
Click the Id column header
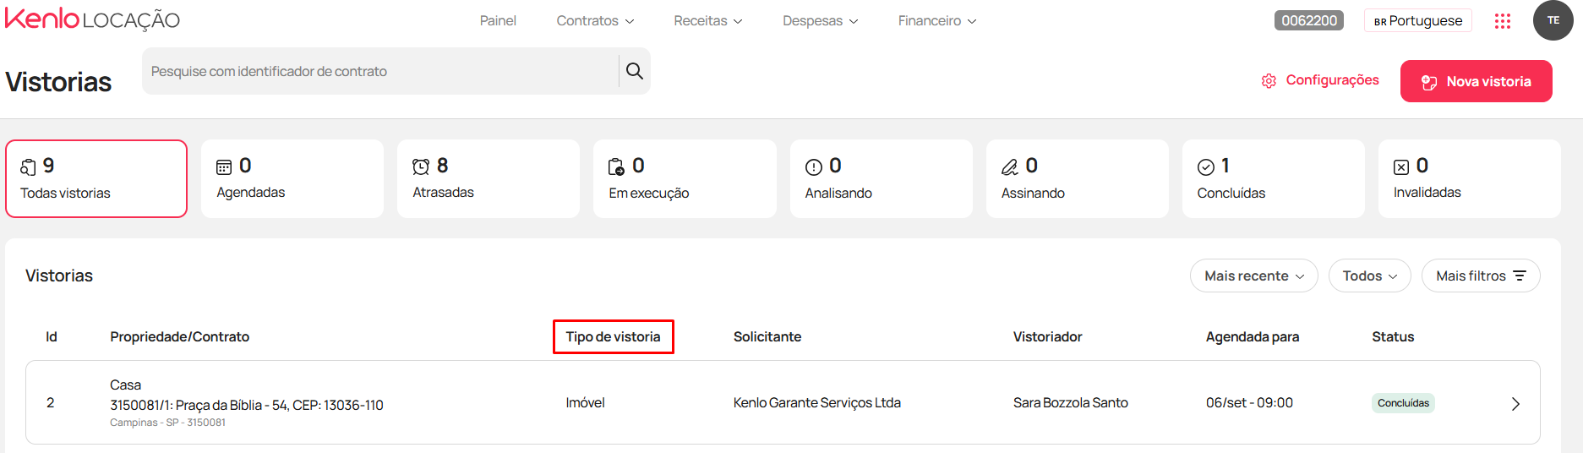pos(52,336)
